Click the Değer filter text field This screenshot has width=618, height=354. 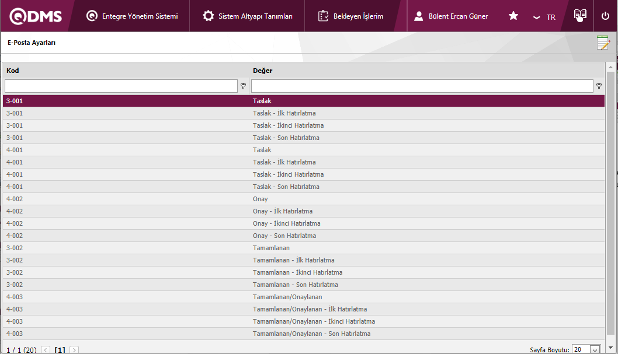(x=422, y=86)
